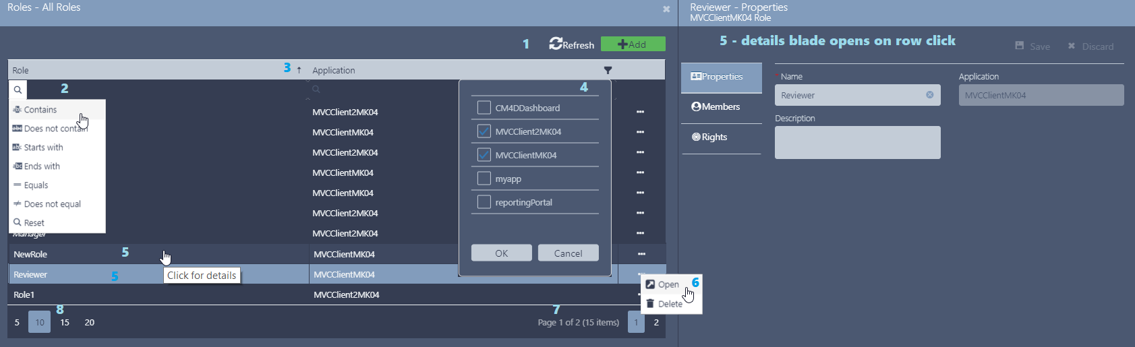This screenshot has height=347, width=1135.
Task: Open the ellipsis menu for NewRole row
Action: click(x=641, y=254)
